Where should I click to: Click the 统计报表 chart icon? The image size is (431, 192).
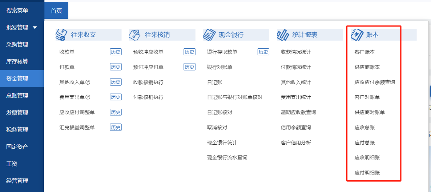pos(283,35)
